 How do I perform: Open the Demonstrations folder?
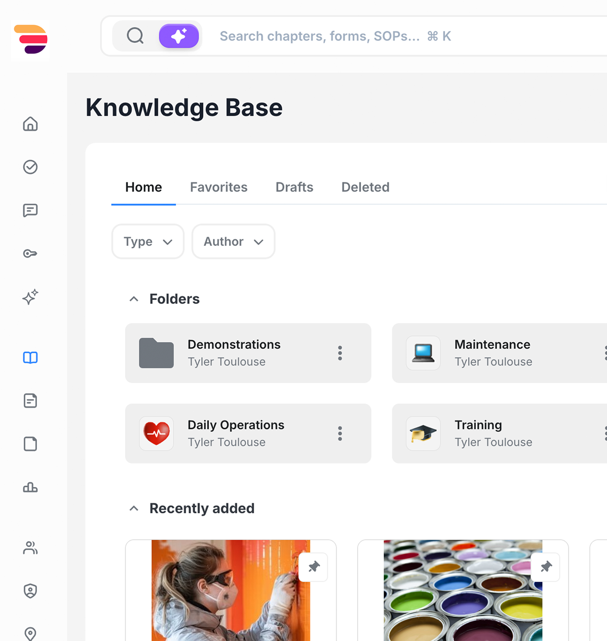tap(248, 353)
